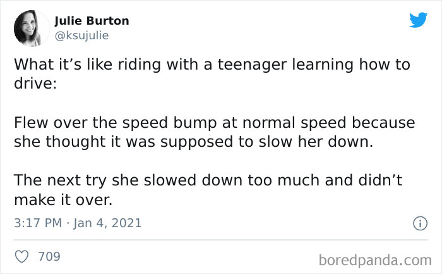The image size is (442, 274).
Task: Click the Julie Burton display name
Action: [x=92, y=21]
